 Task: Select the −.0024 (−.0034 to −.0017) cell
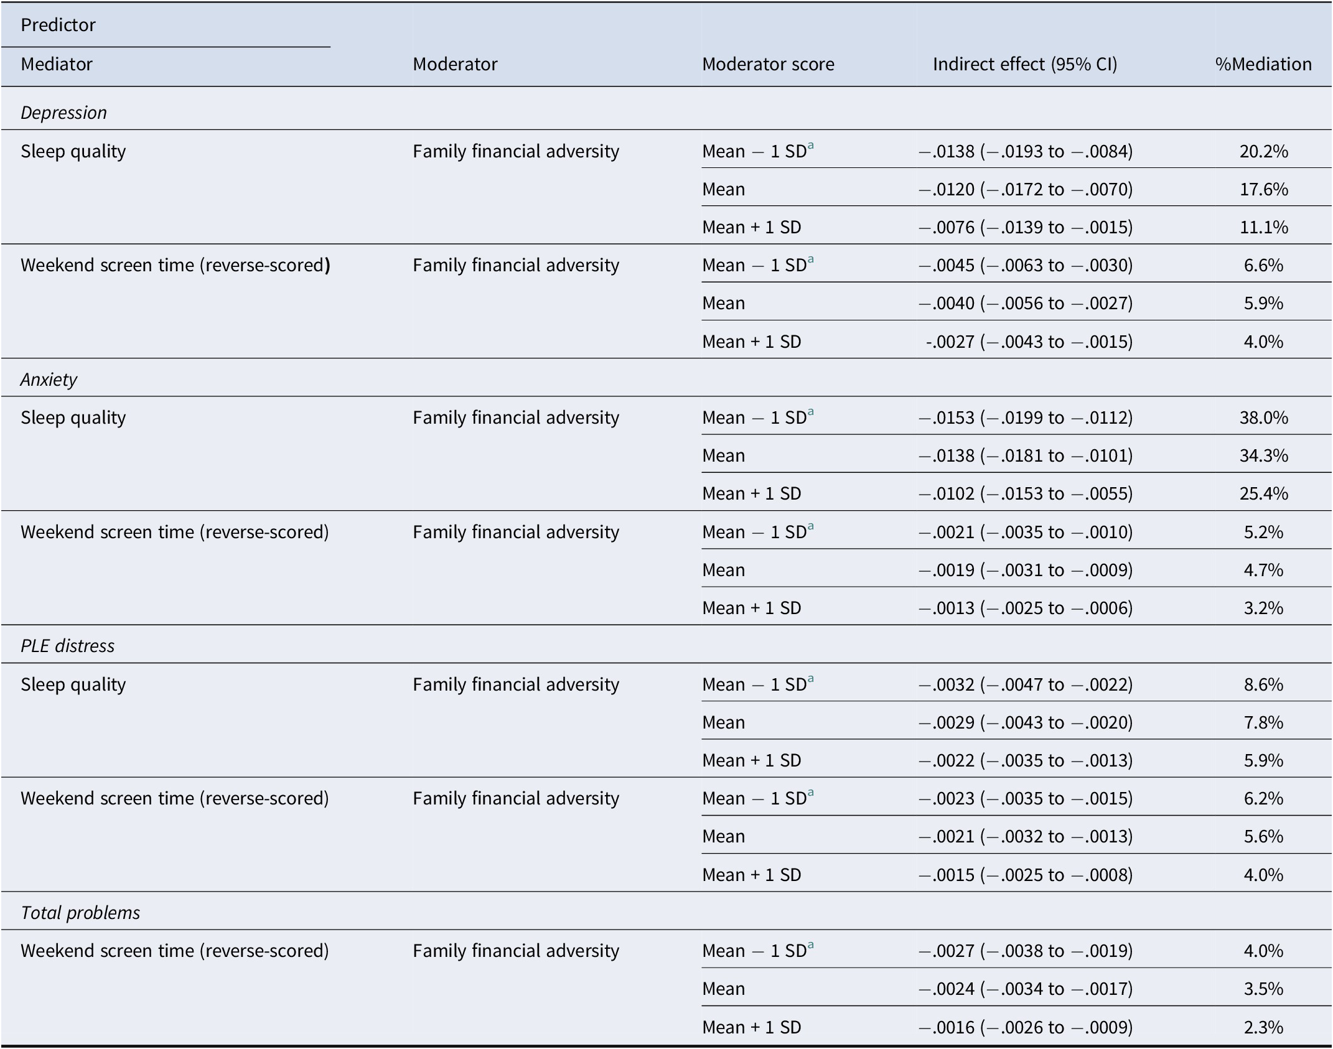pos(1026,989)
